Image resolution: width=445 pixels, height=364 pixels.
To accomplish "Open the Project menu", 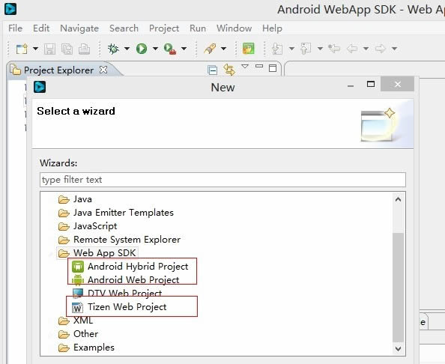I will 164,28.
